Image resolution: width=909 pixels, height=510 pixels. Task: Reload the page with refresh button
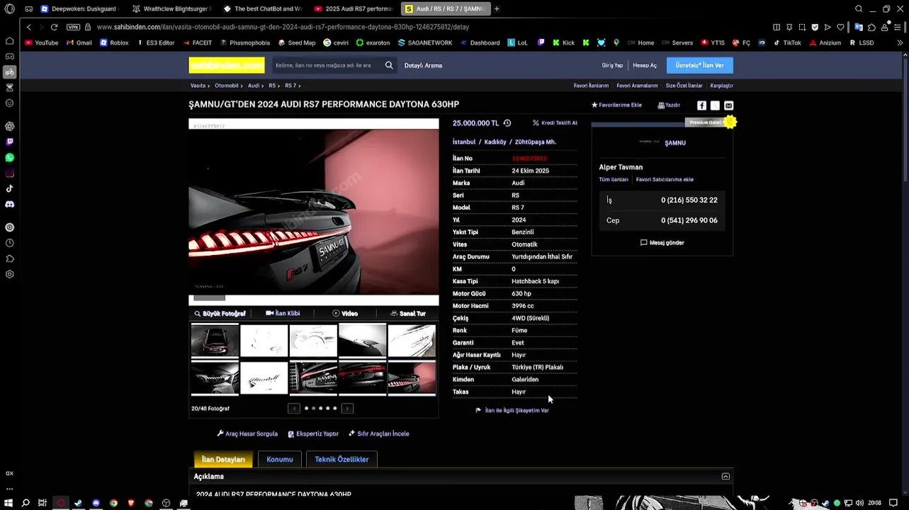coord(54,27)
